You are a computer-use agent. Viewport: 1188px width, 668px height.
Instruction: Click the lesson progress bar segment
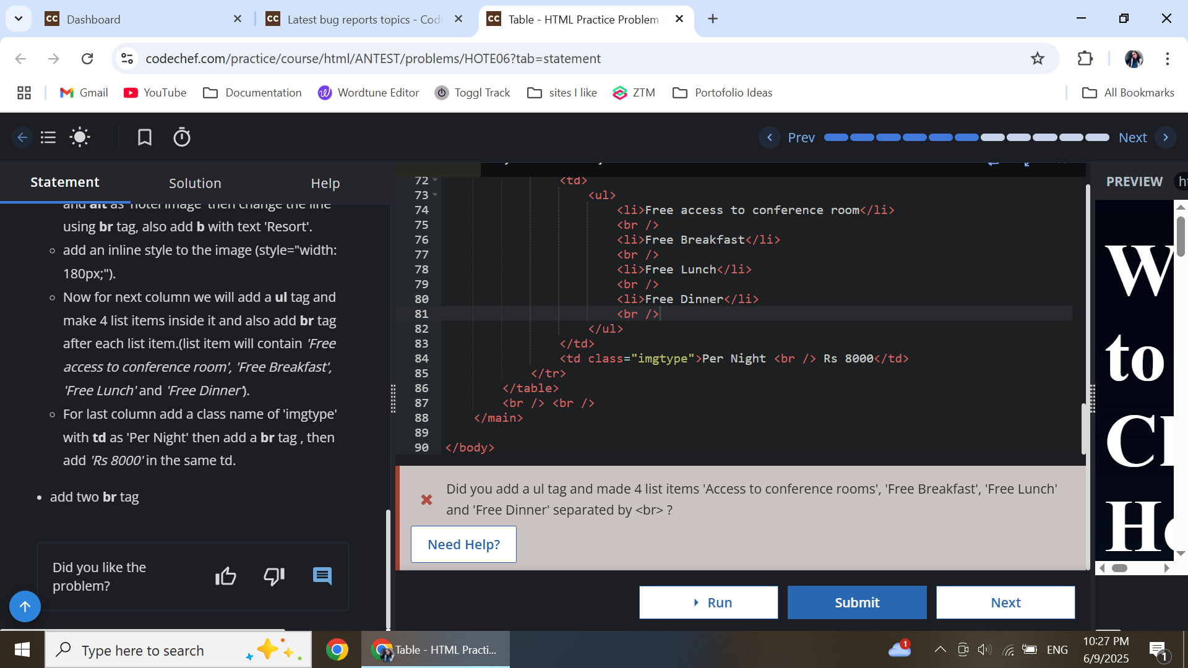click(966, 137)
